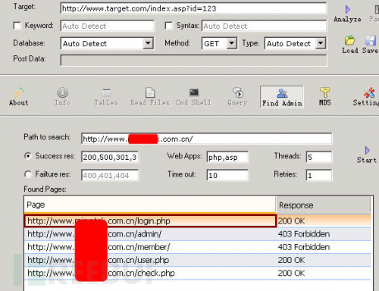The image size is (379, 291).
Task: Click the Path to search field
Action: [x=206, y=139]
